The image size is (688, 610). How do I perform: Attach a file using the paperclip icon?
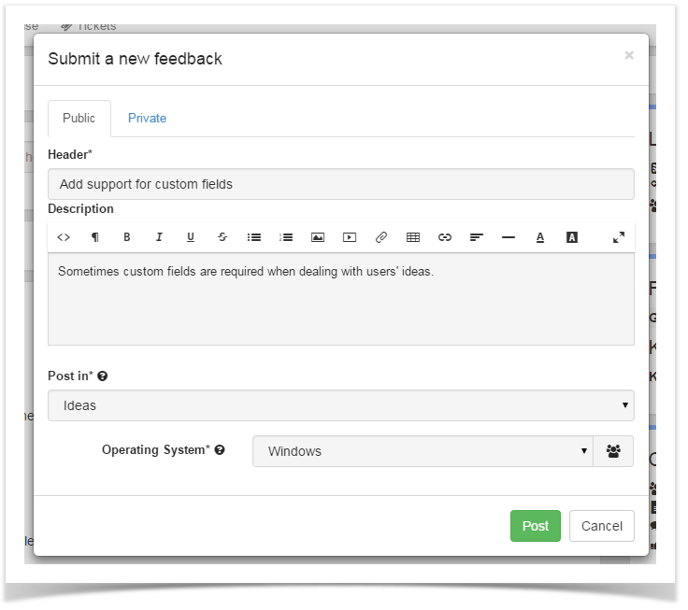pos(381,237)
